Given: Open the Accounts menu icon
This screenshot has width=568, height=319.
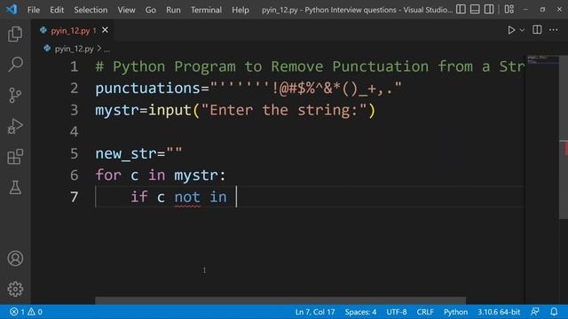Looking at the screenshot, I should (15, 258).
